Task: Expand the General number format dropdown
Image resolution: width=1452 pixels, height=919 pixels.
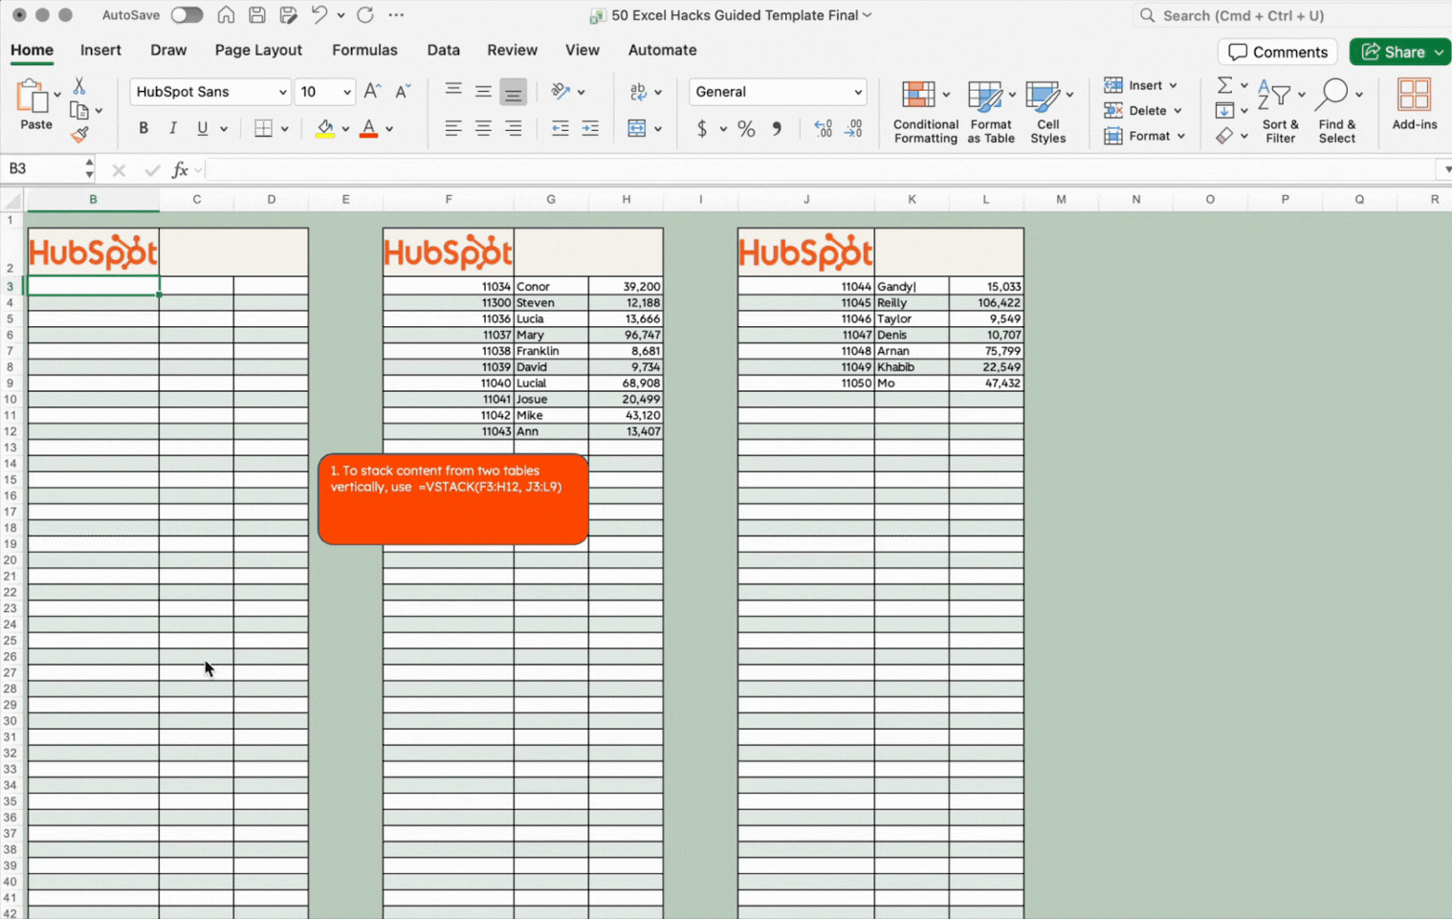Action: coord(857,93)
